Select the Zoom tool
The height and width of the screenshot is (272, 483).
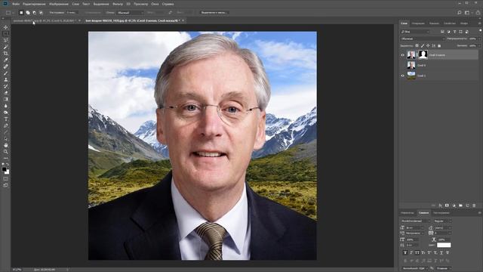coord(5,152)
